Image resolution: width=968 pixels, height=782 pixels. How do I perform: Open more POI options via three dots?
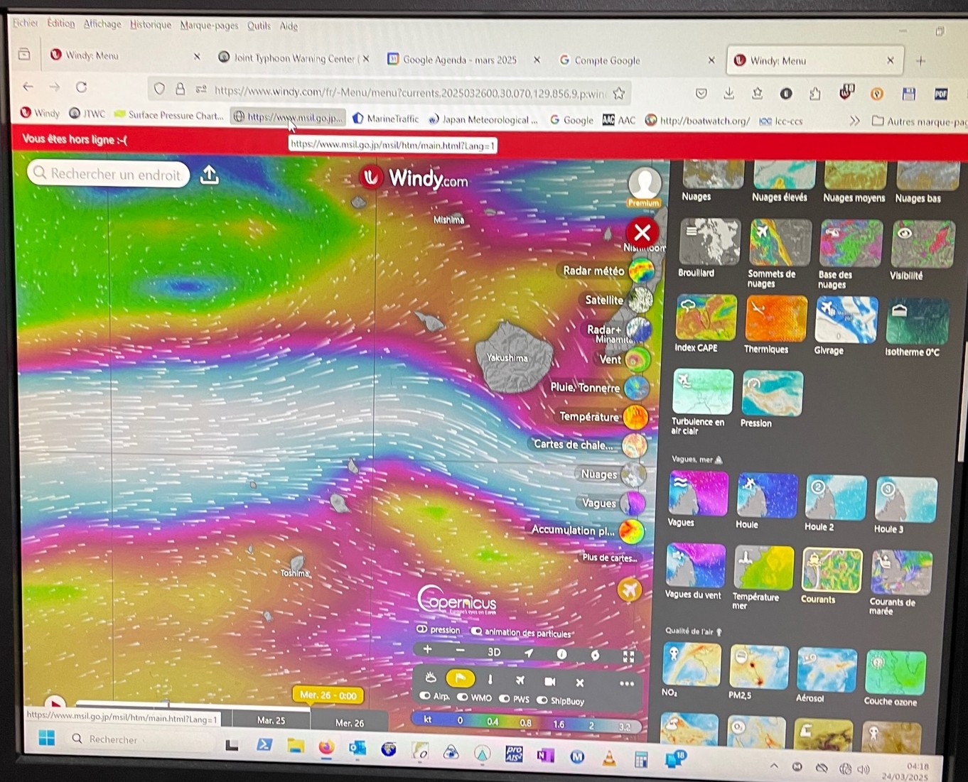pos(626,684)
